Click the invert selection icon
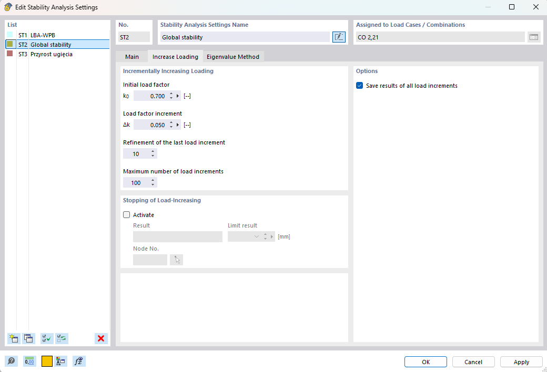 [x=62, y=338]
